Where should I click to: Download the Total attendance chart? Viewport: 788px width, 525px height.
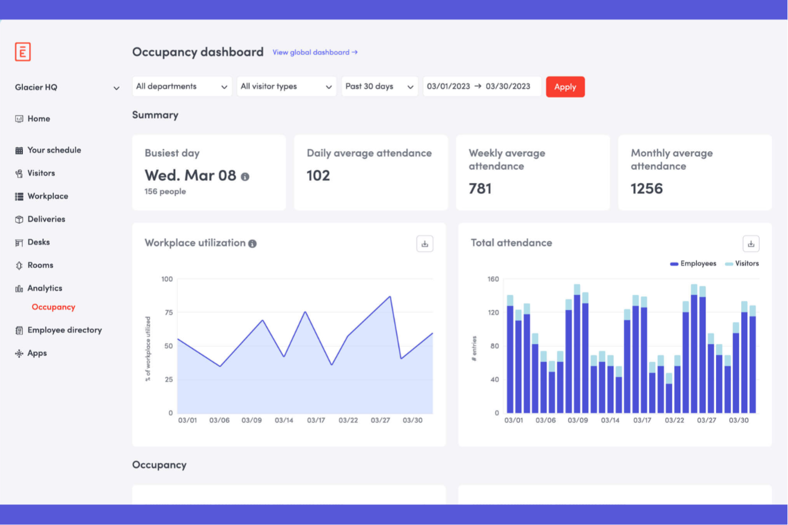point(751,244)
